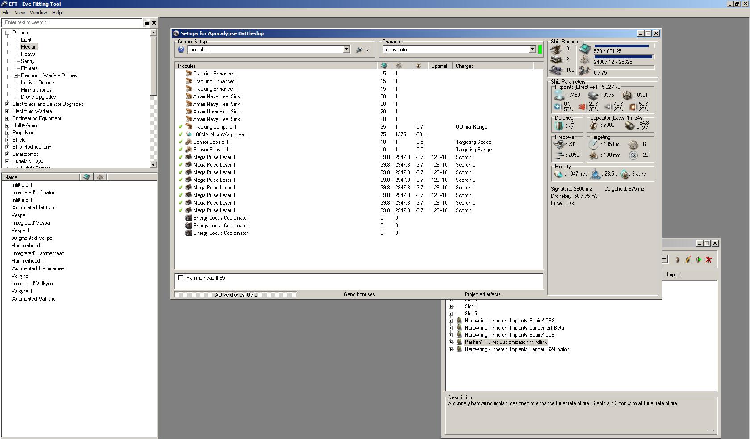Select Medium drones in the tree

click(x=29, y=47)
